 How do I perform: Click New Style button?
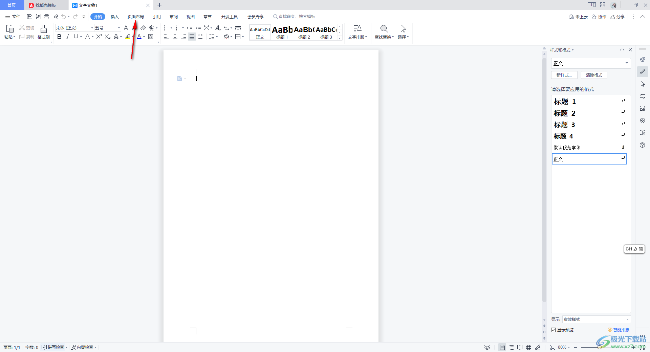pos(564,75)
